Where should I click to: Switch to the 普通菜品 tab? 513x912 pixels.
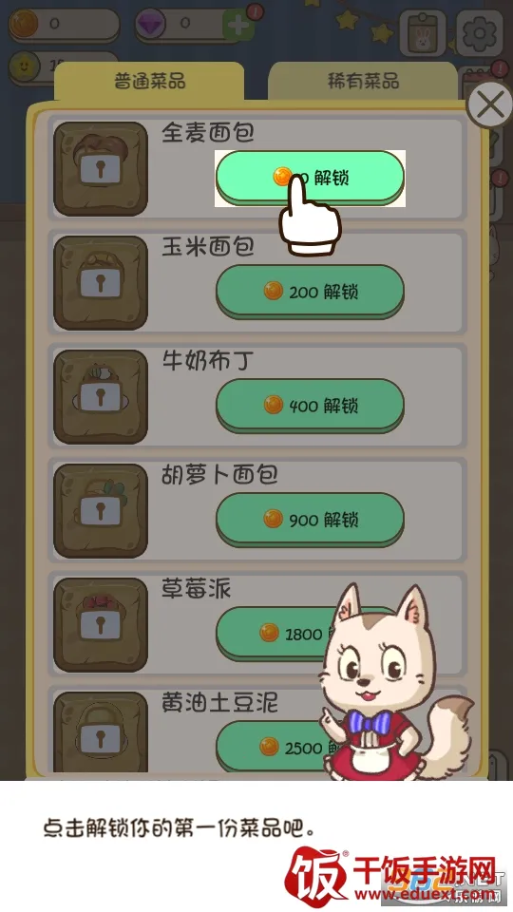tap(149, 81)
